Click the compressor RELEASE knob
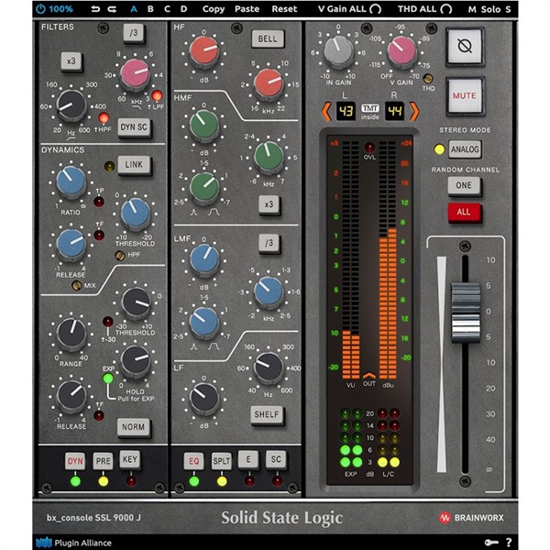 point(71,244)
